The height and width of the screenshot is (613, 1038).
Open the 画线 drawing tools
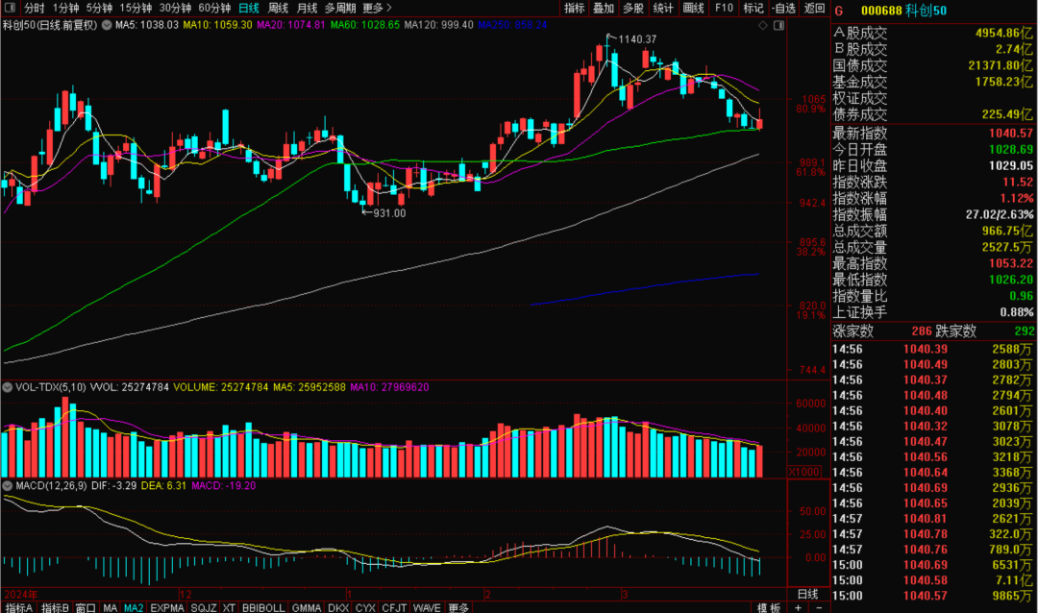pos(692,8)
